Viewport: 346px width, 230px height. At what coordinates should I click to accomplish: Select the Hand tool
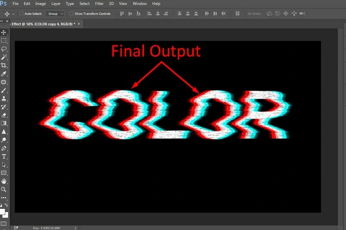tap(4, 181)
